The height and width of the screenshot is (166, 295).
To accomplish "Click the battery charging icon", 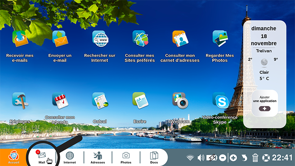I will [x=211, y=158].
